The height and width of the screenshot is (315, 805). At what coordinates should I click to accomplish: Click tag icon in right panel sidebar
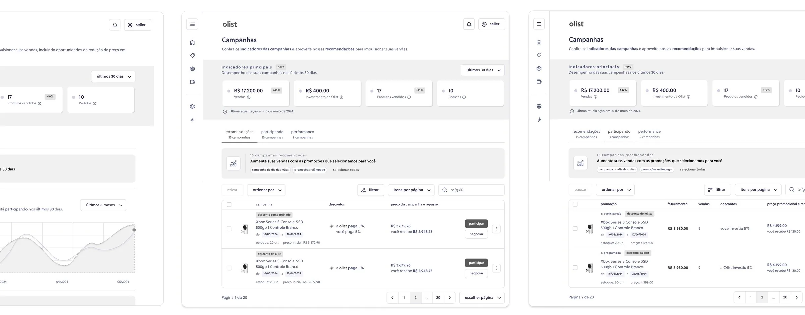coord(539,55)
